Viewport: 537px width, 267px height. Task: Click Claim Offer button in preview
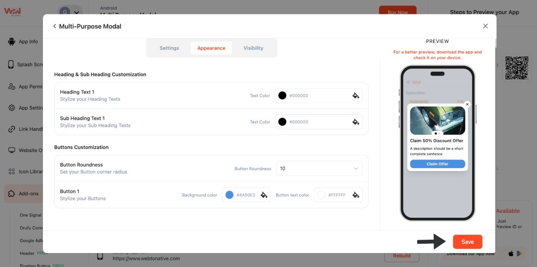coord(437,164)
